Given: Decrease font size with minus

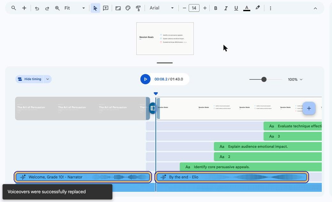Looking at the screenshot, I should pyautogui.click(x=184, y=8).
